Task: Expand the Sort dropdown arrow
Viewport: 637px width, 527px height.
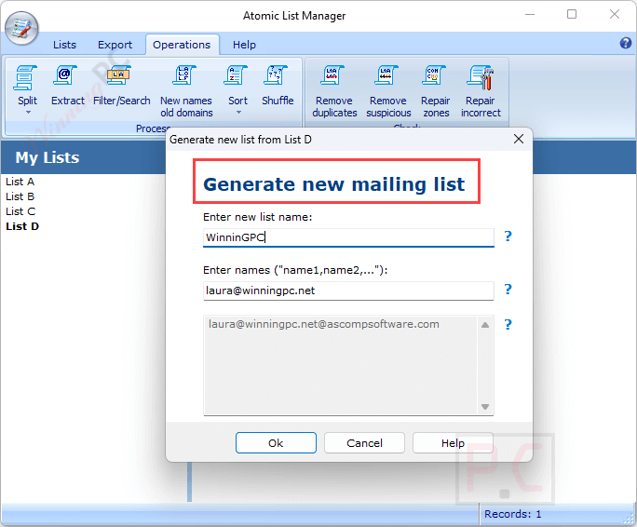Action: pyautogui.click(x=238, y=113)
